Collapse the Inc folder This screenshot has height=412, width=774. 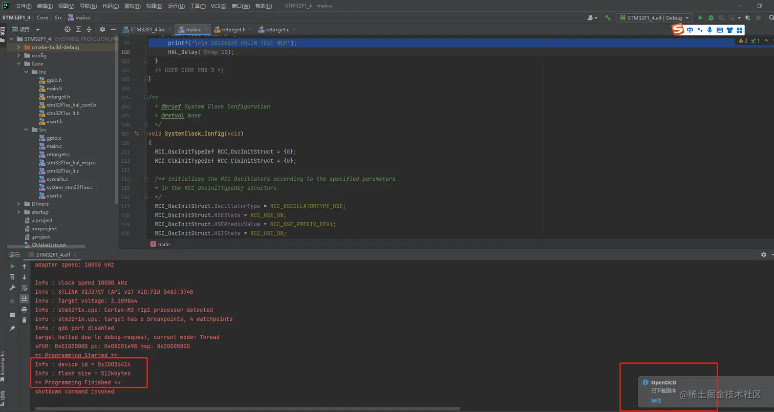tap(27, 72)
